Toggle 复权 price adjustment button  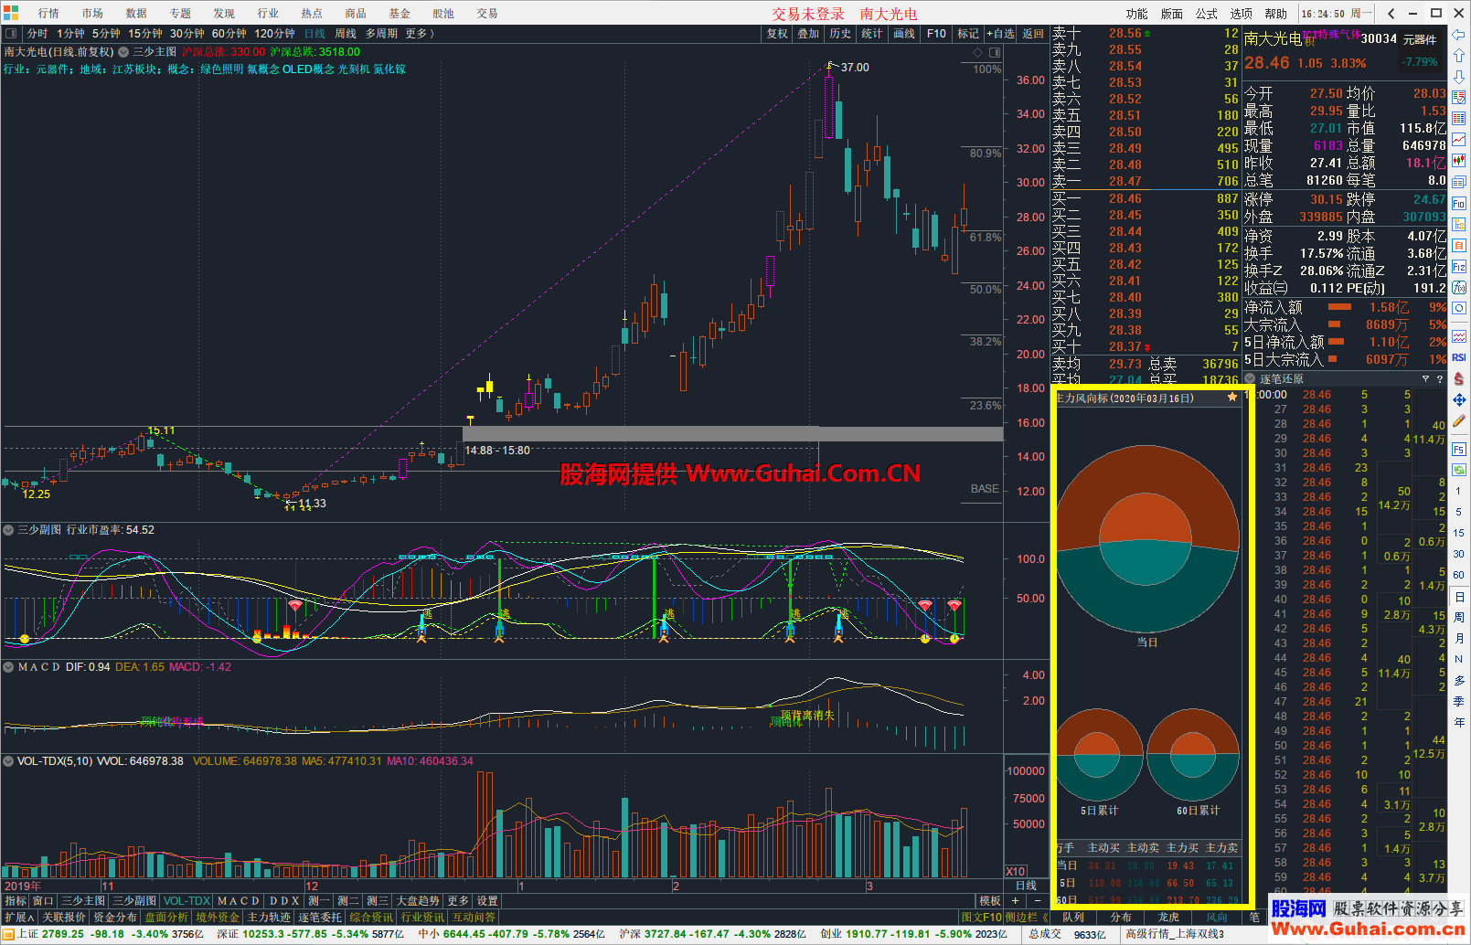click(x=777, y=34)
